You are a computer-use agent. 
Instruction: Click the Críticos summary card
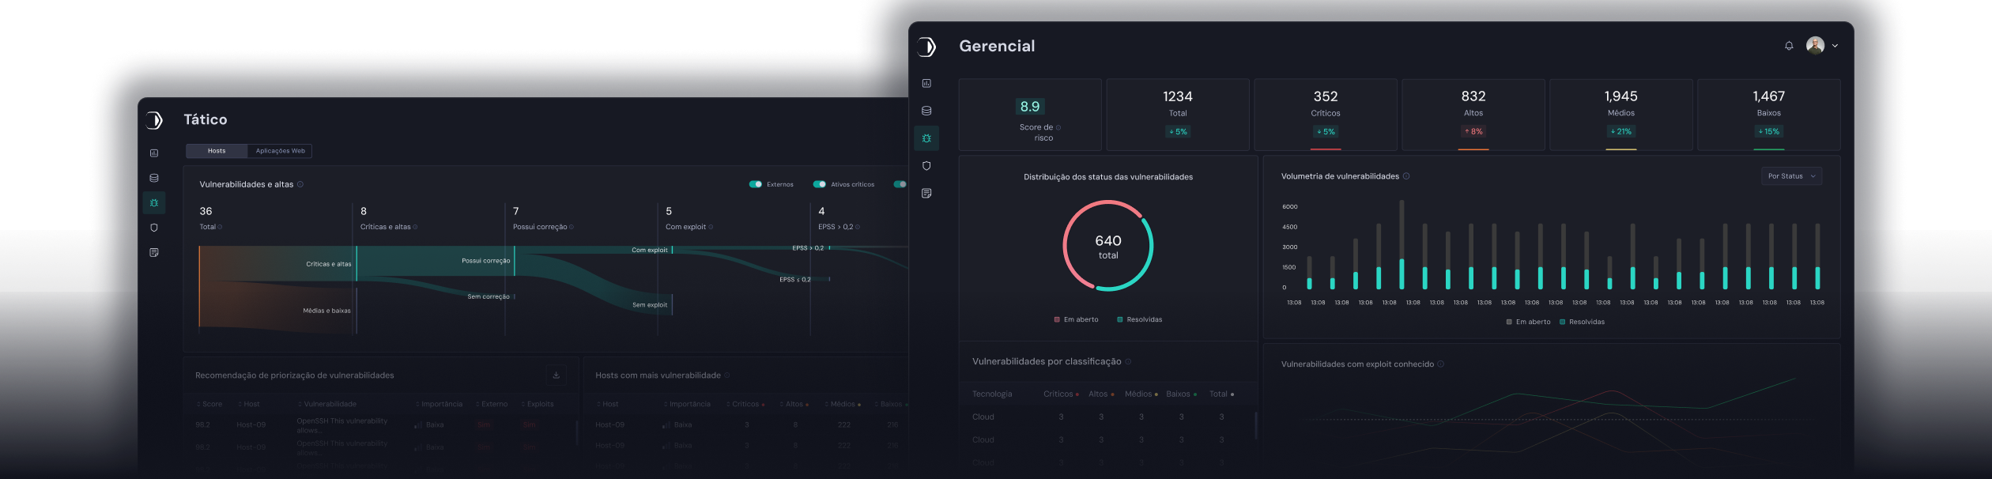pos(1325,114)
